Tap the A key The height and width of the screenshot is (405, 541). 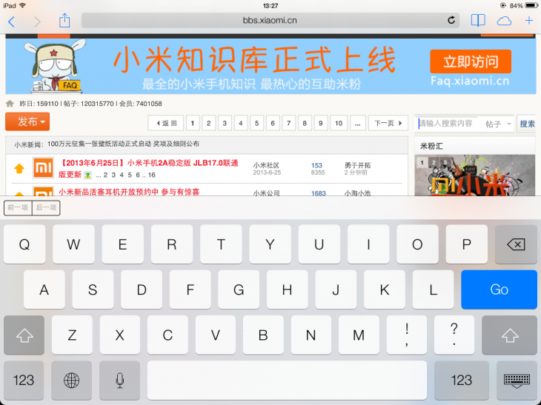pos(44,289)
